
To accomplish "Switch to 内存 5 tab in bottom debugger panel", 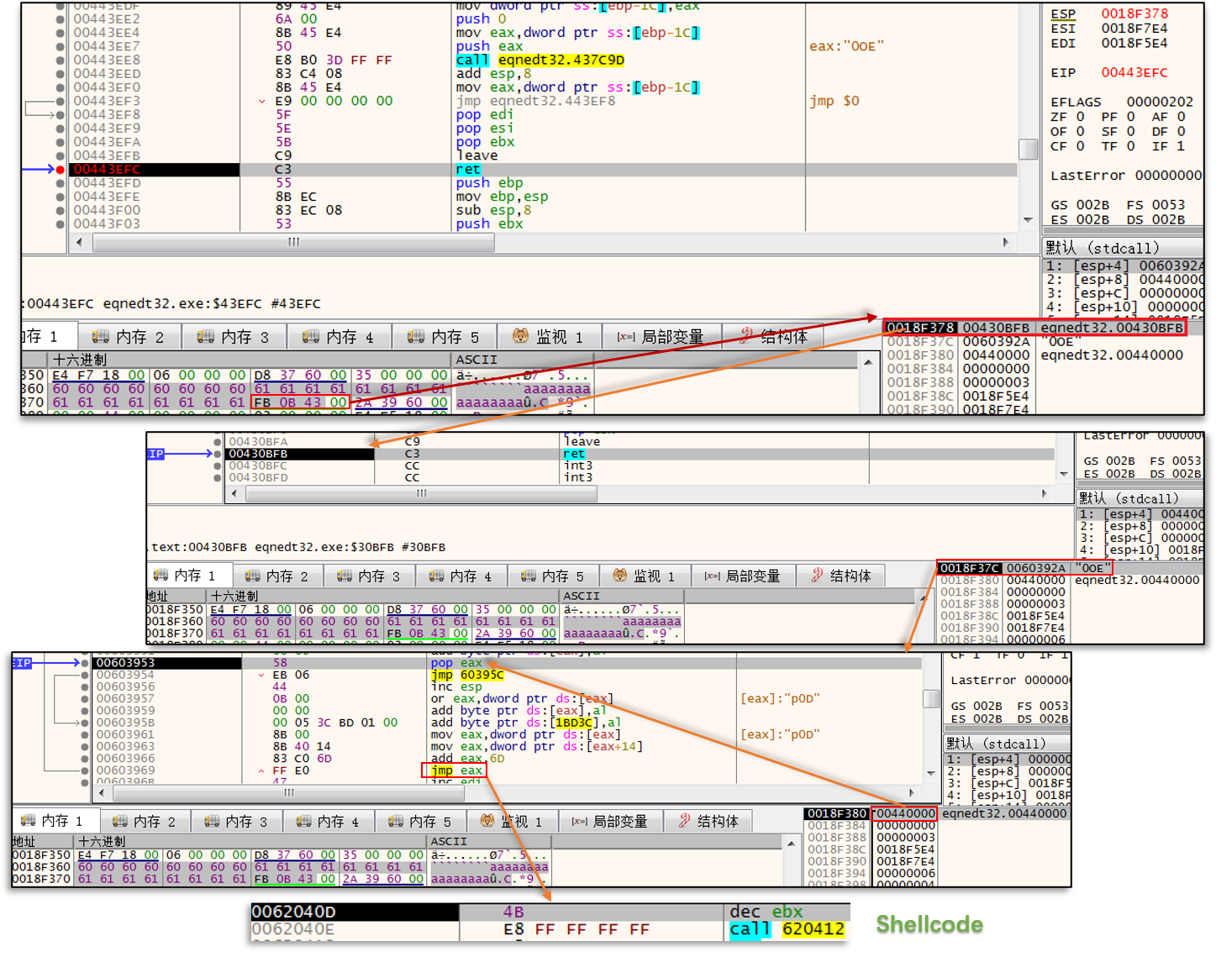I will coord(422,821).
